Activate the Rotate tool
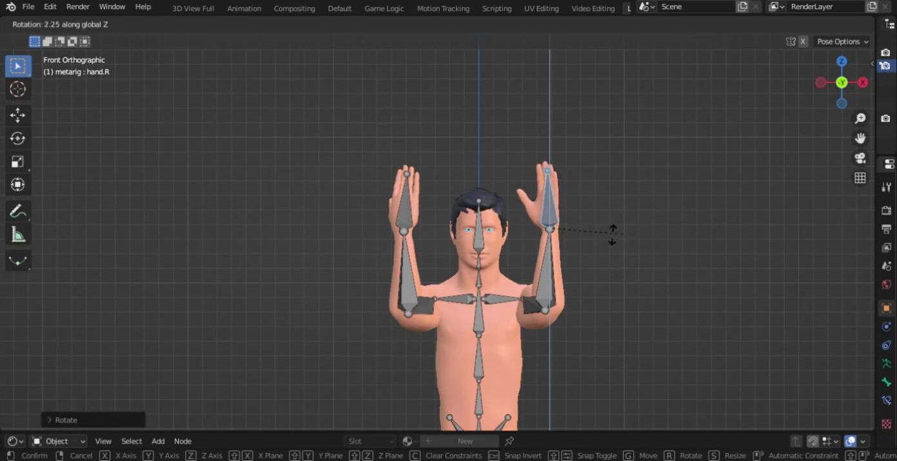Screen dimensions: 897x461 coord(17,139)
